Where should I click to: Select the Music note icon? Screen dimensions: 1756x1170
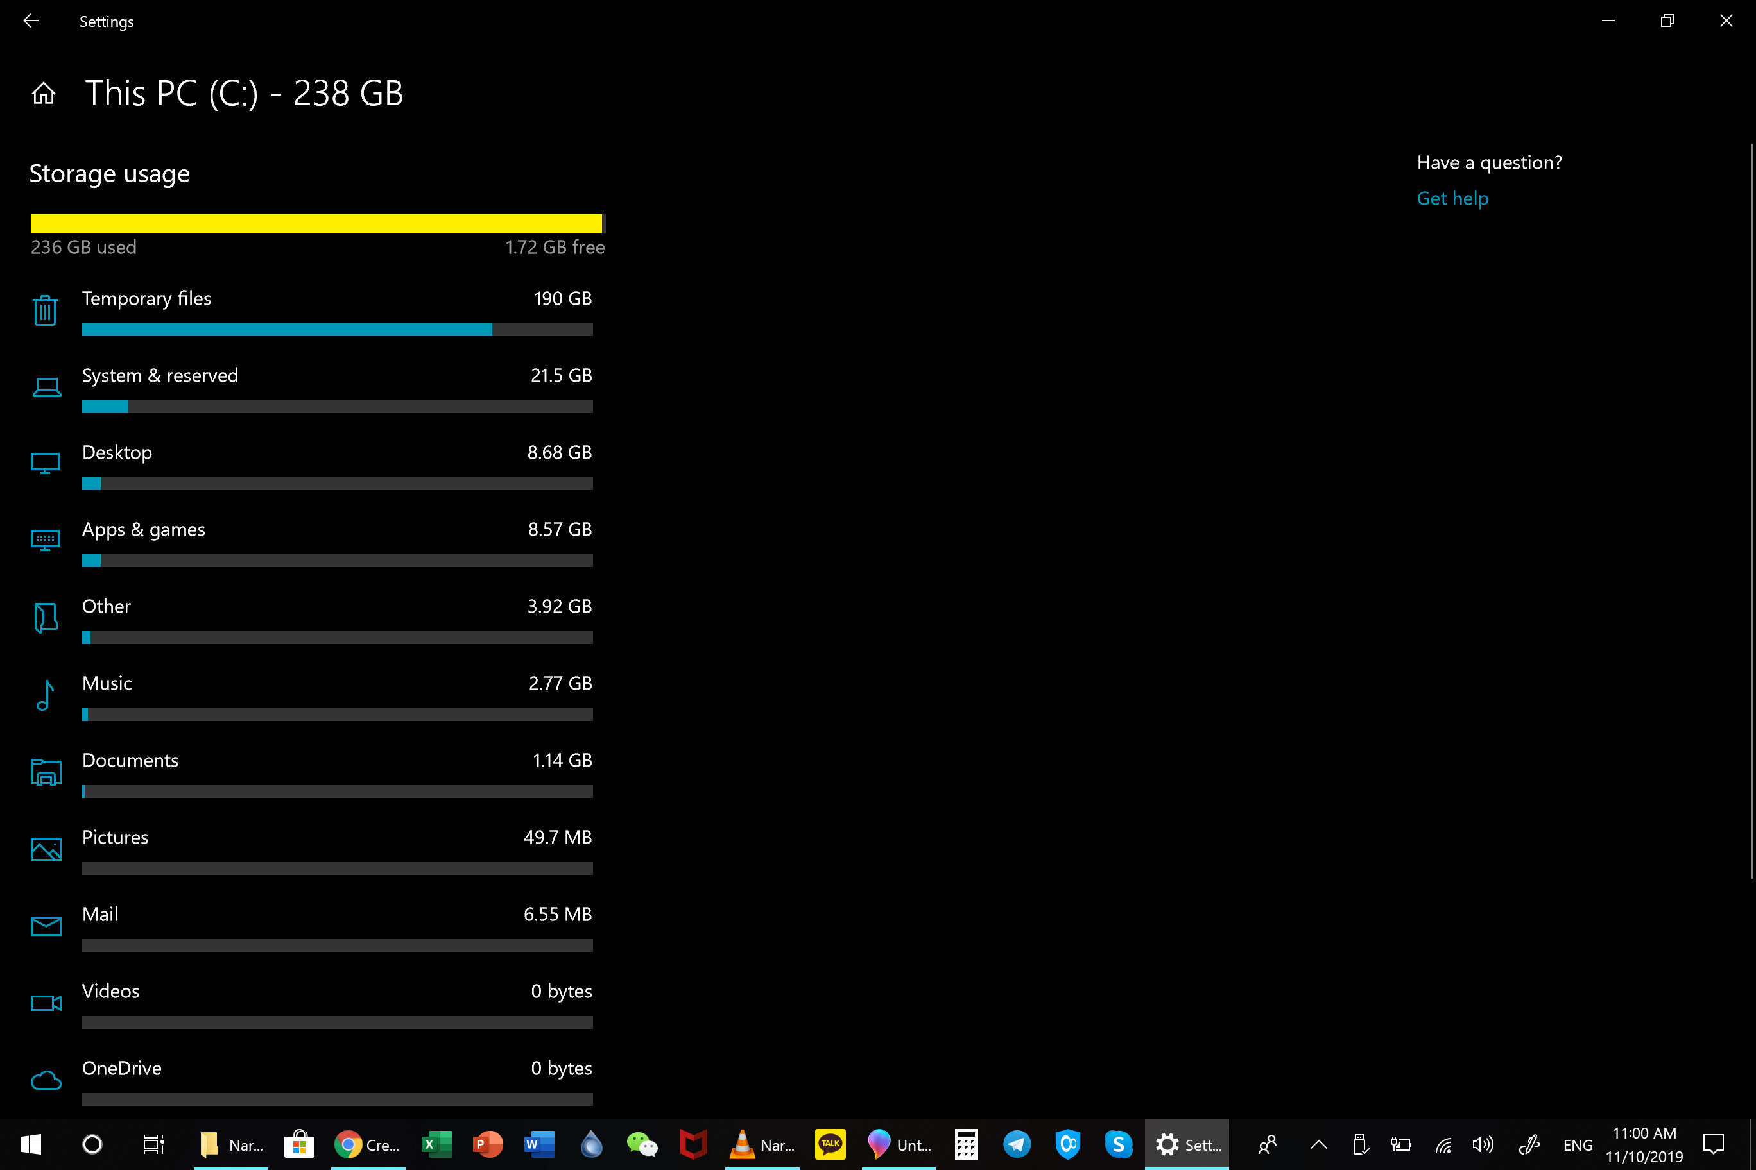46,695
